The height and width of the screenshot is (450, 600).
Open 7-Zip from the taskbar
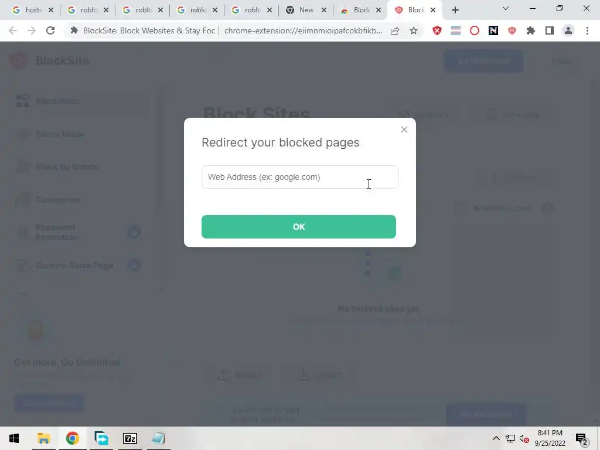tap(129, 438)
